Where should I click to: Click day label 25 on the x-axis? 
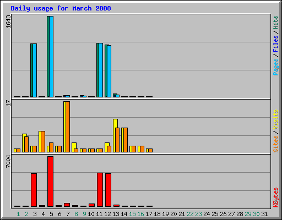tap(215, 214)
